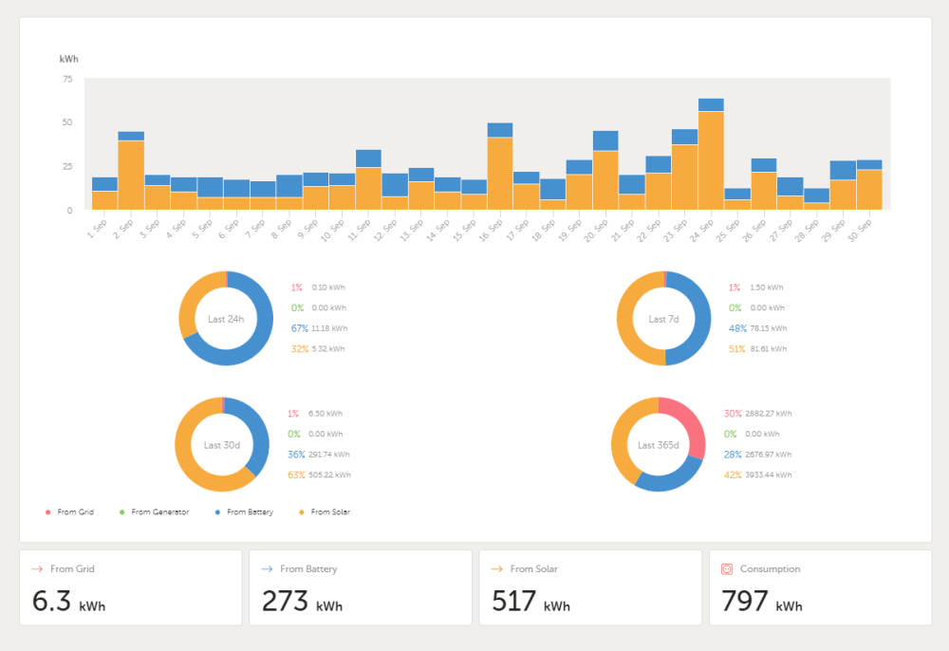
Task: Click the 30 Sep bar in chart
Action: pos(869,185)
